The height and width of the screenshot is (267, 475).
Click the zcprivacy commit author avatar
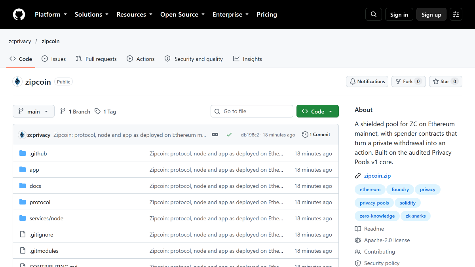pos(22,134)
